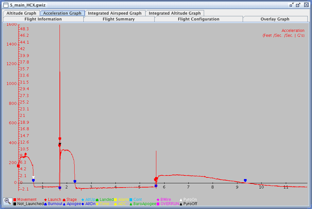The height and width of the screenshot is (209, 312).
Task: Click the red Launch diamond marker on the graph
Action: point(26,154)
